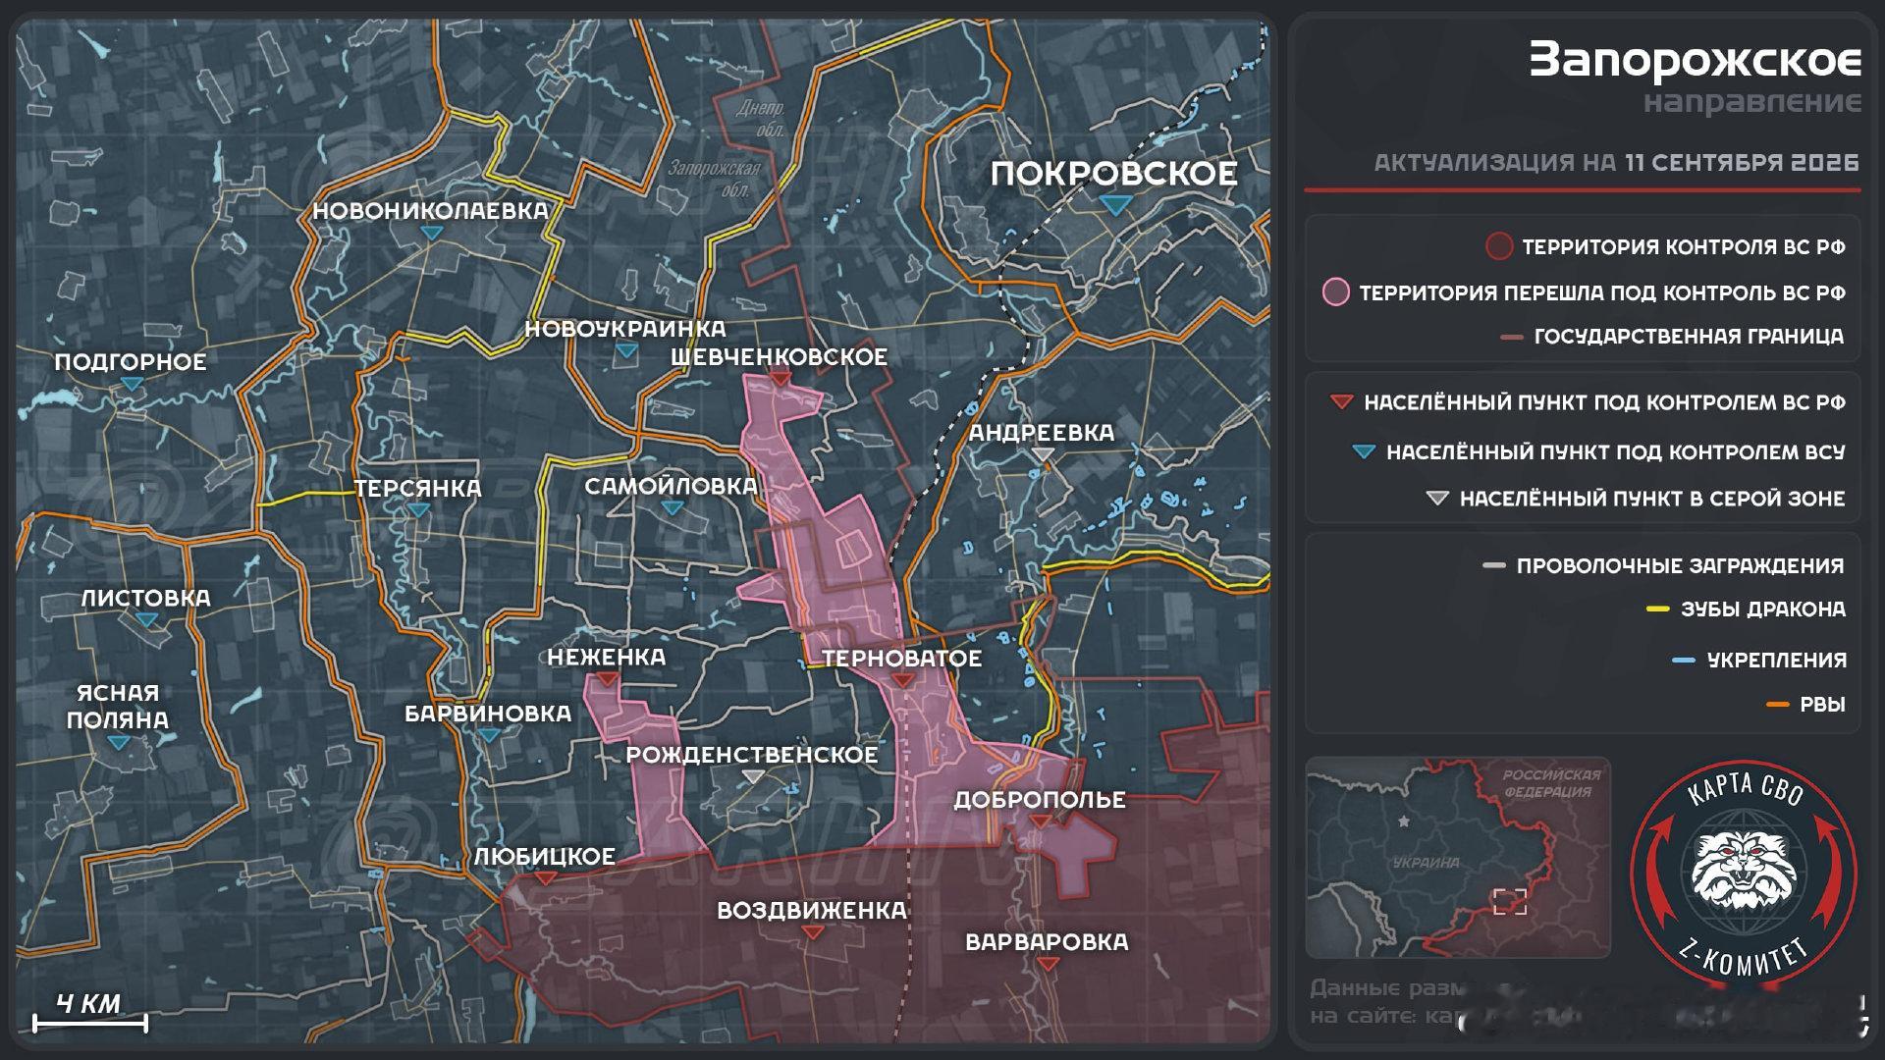Click the Yasnaya Polyana blue marker
1885x1060 pixels.
(x=118, y=743)
